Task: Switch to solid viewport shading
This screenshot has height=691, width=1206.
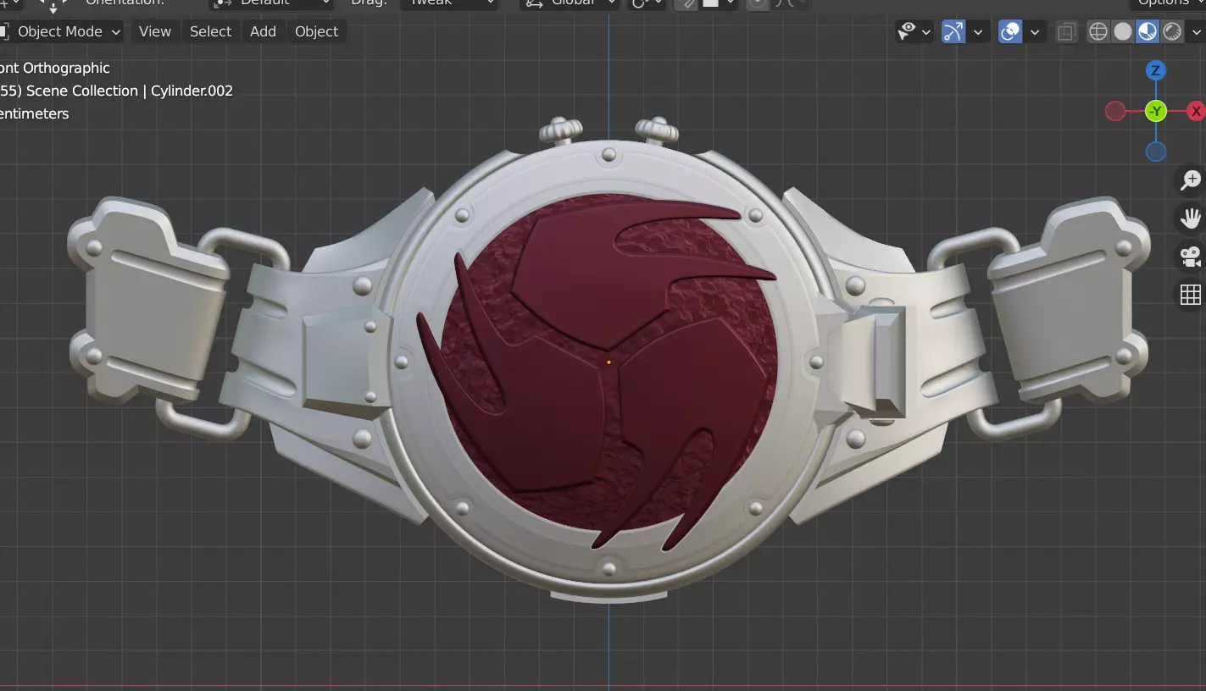Action: (1123, 32)
